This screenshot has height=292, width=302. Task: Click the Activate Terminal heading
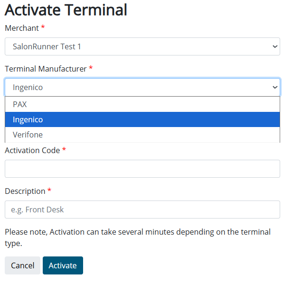click(66, 9)
